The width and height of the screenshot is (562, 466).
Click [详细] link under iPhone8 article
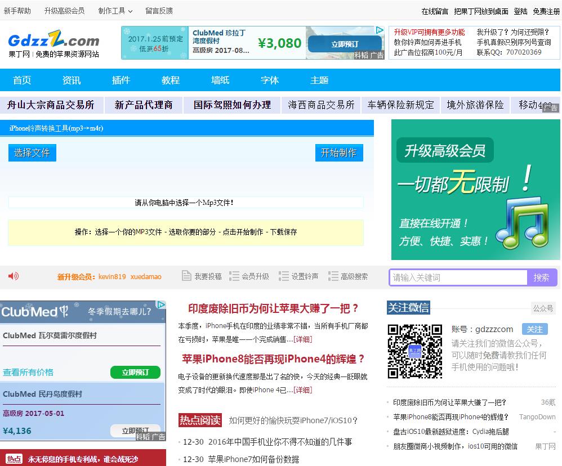[303, 389]
